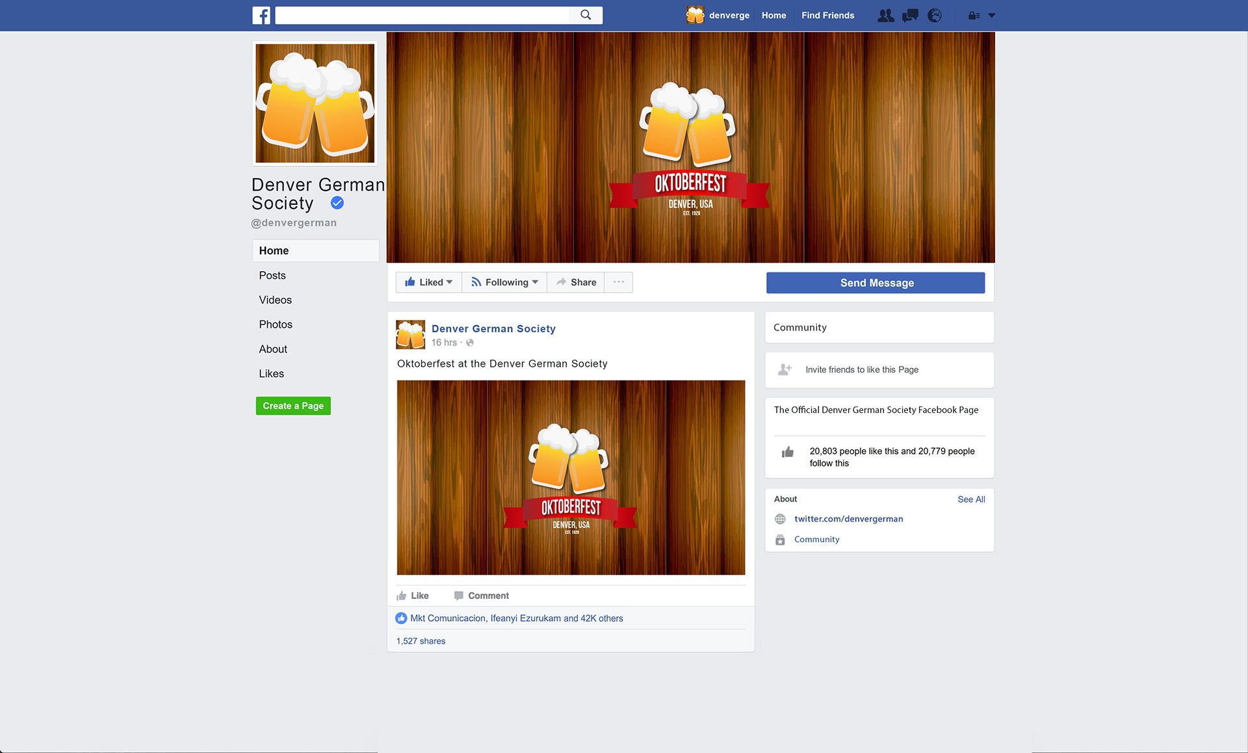1248x753 pixels.
Task: Click the blue like reaction icon
Action: 401,618
